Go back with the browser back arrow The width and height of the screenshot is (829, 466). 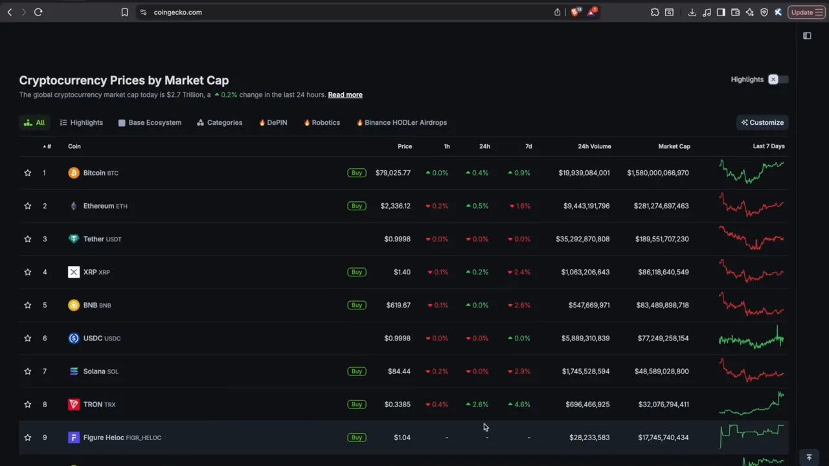pos(10,12)
